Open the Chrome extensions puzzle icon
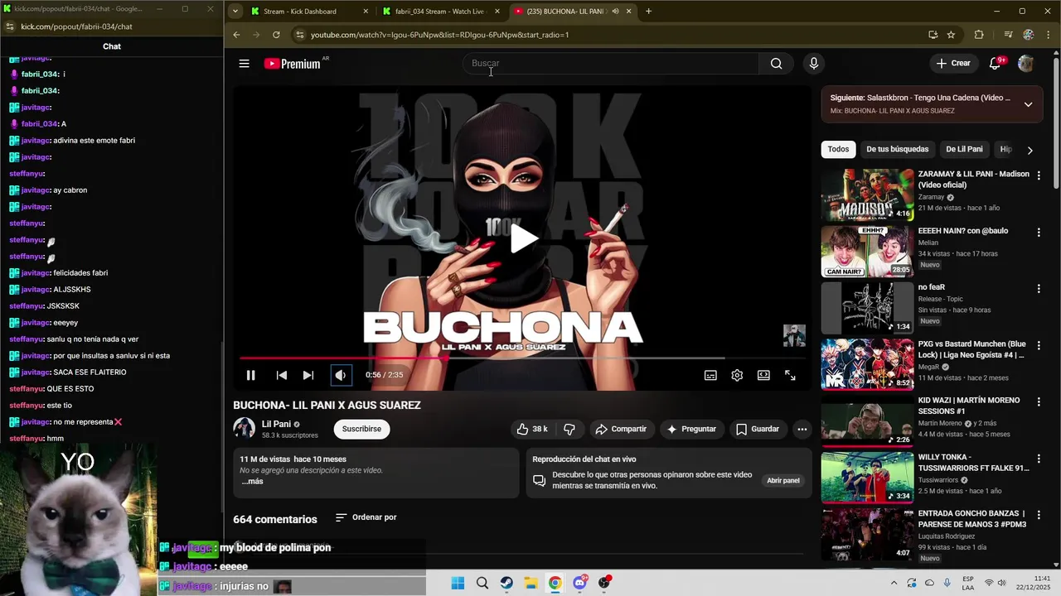Image resolution: width=1061 pixels, height=596 pixels. [x=979, y=35]
